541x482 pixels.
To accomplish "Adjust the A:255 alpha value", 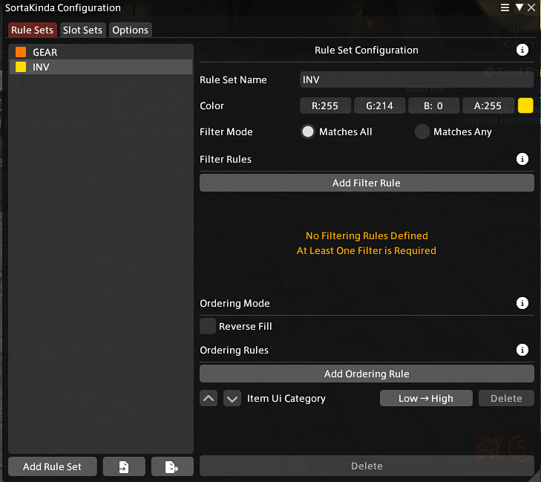I will [x=488, y=105].
